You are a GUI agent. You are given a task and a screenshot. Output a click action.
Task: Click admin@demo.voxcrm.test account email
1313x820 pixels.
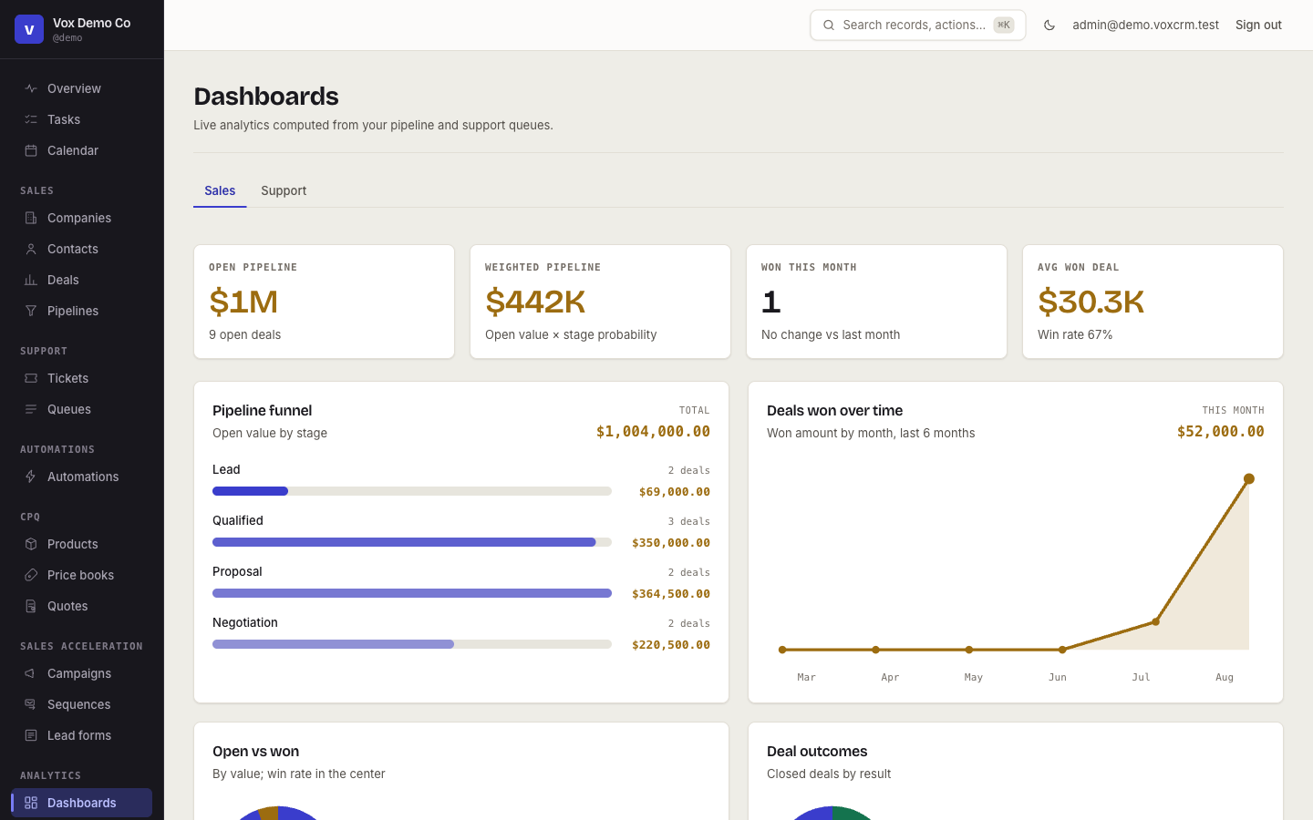click(1145, 26)
